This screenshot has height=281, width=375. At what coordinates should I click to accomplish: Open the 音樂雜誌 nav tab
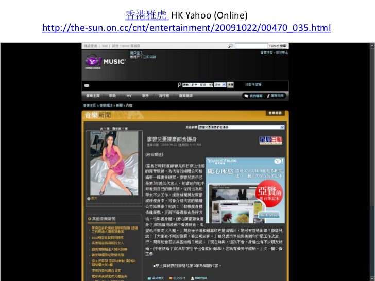(x=186, y=96)
